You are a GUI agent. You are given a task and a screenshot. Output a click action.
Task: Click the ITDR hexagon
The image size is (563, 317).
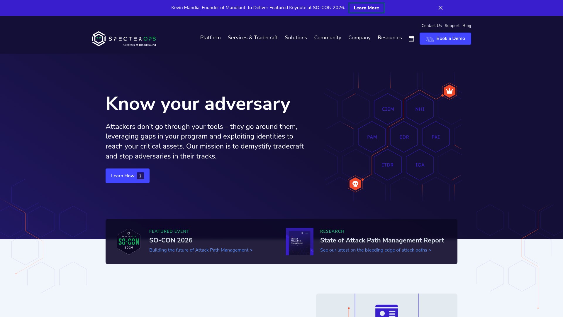pyautogui.click(x=388, y=165)
